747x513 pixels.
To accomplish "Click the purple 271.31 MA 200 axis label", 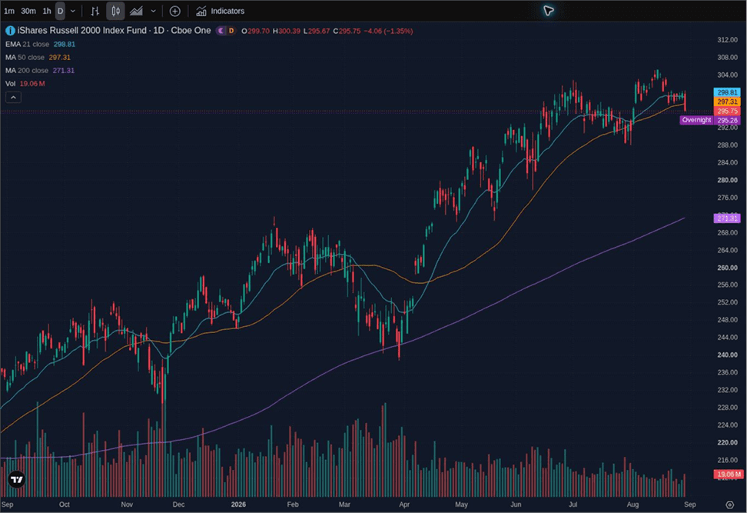I will [727, 218].
